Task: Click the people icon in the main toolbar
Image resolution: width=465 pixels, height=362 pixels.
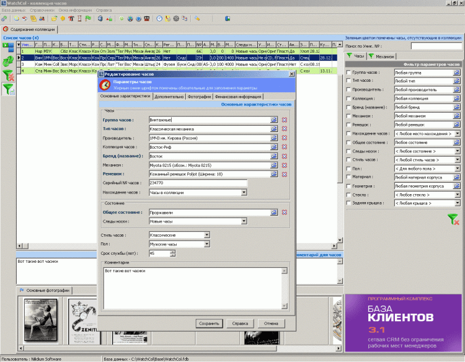Action: [x=42, y=19]
